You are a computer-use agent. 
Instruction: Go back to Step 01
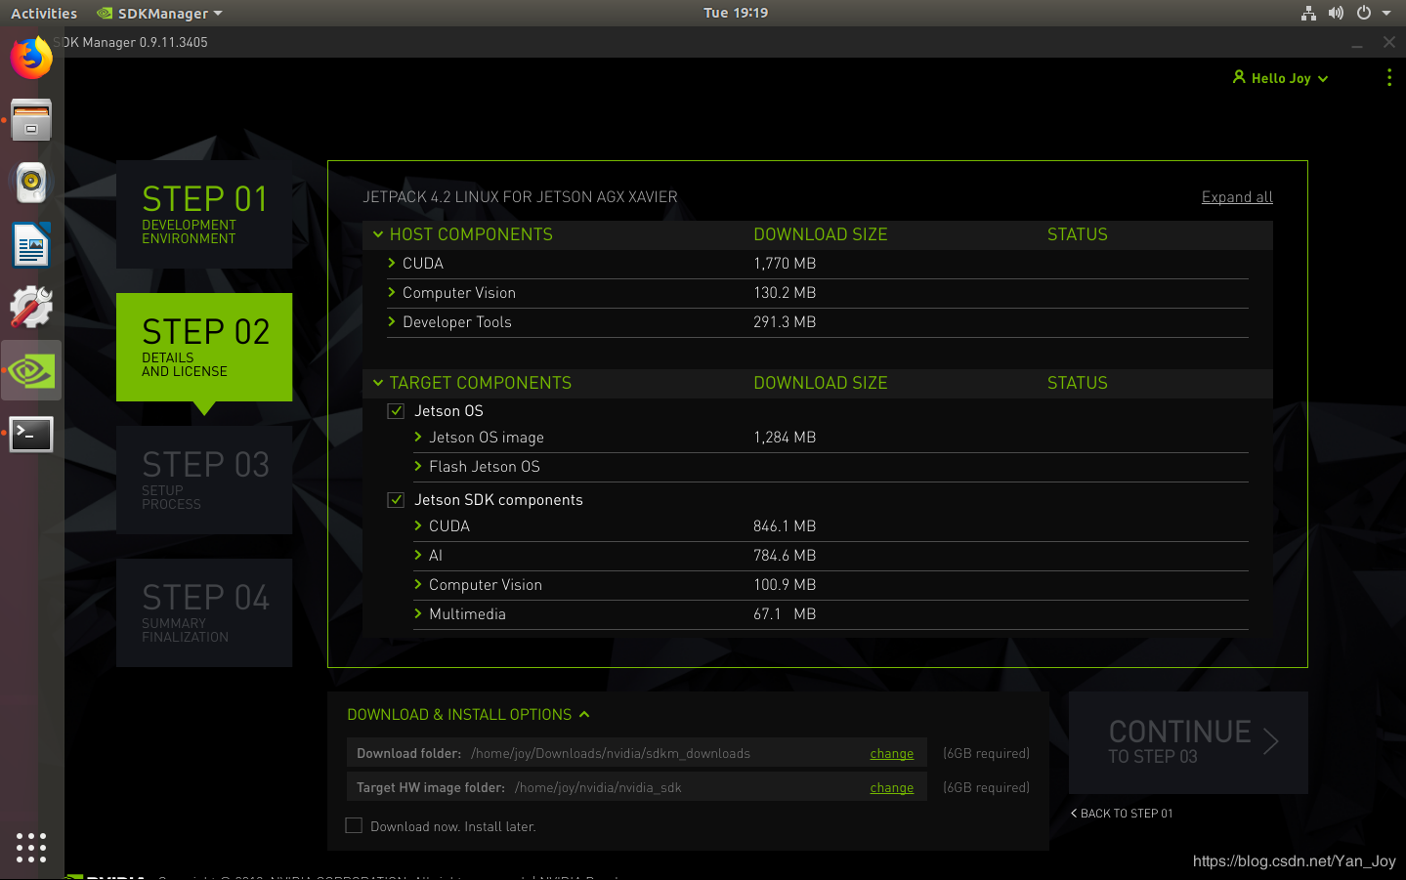pyautogui.click(x=1122, y=814)
